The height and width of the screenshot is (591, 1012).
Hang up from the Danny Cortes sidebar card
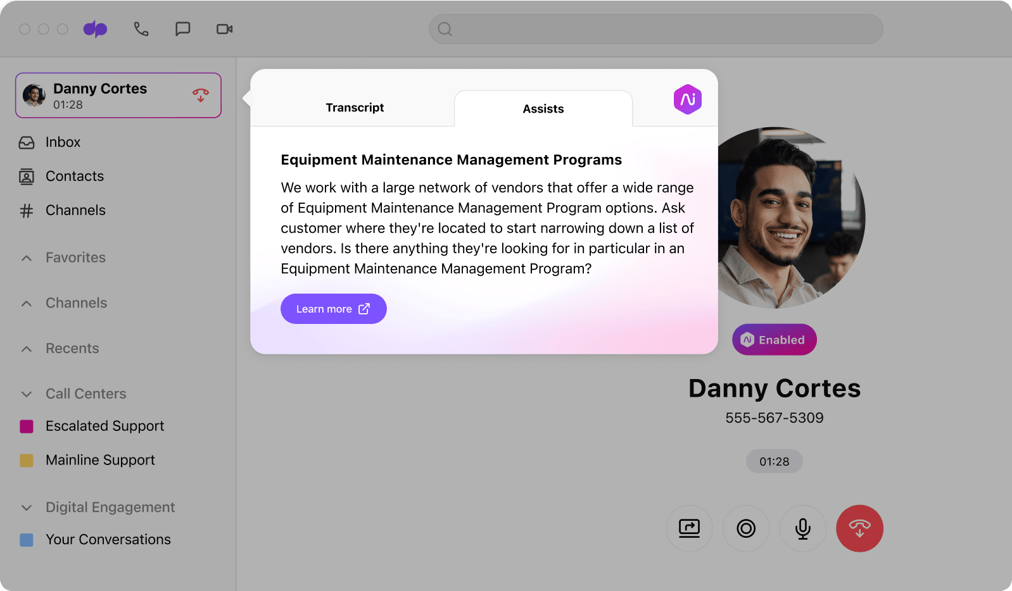(x=201, y=96)
